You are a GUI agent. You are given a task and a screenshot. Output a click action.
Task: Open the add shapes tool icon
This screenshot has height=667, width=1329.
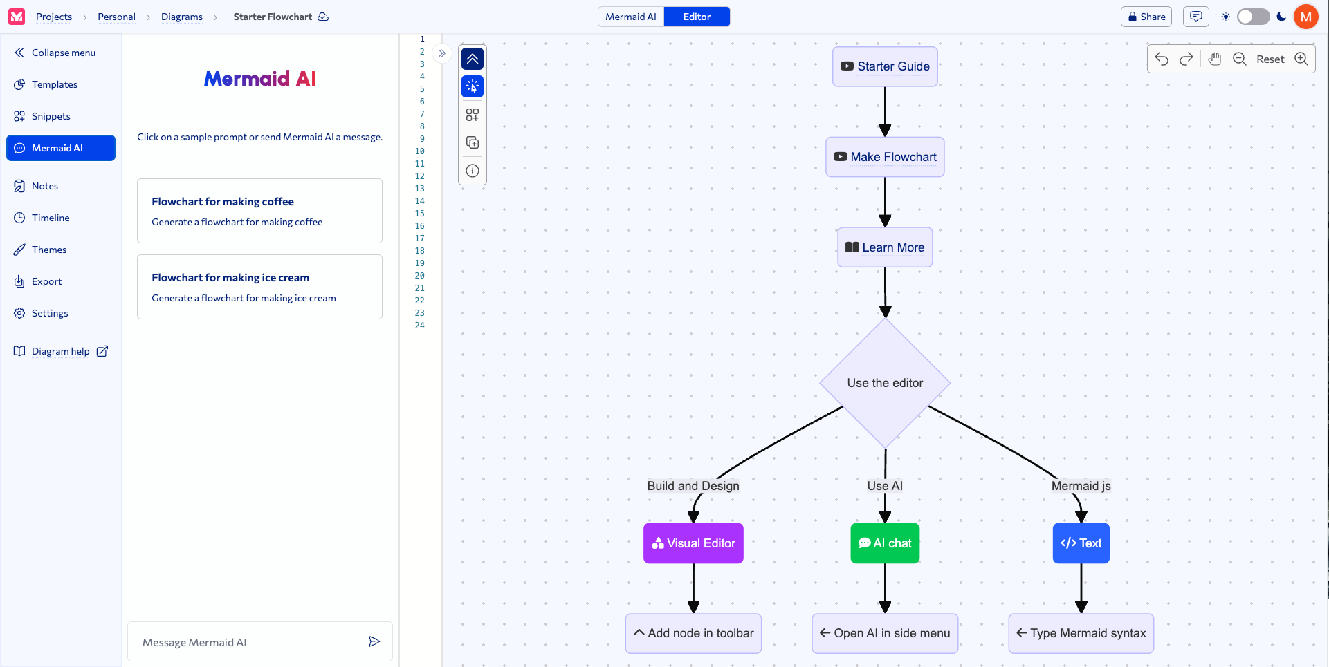point(473,115)
